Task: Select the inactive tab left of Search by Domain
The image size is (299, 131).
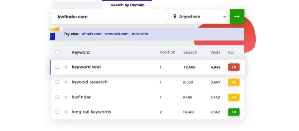Action: [77, 5]
